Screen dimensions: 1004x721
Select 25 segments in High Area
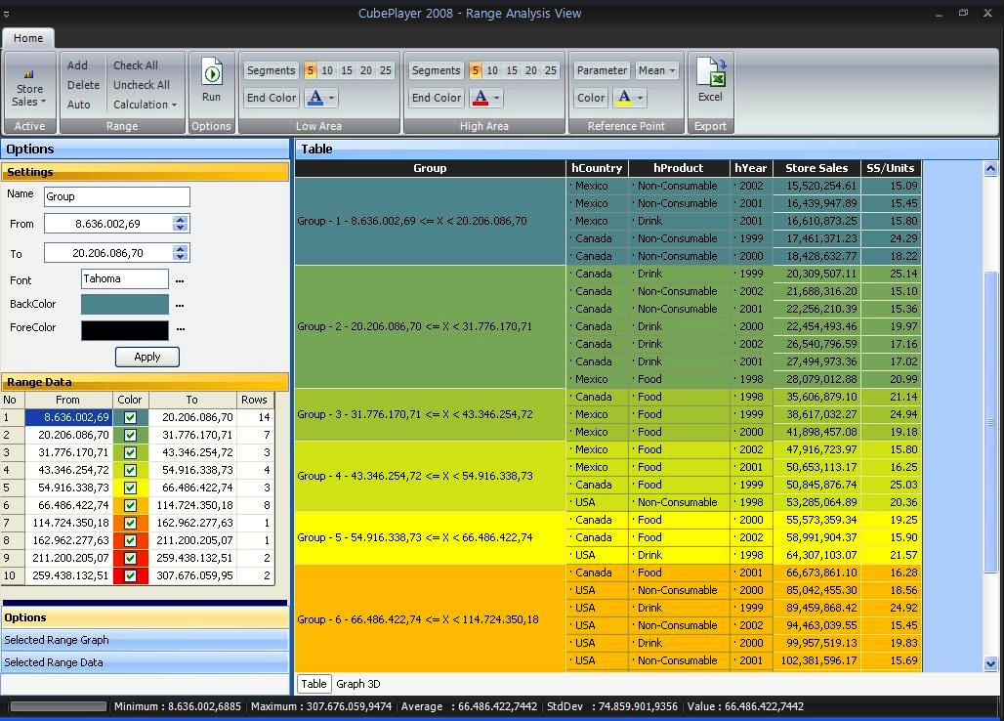(551, 70)
